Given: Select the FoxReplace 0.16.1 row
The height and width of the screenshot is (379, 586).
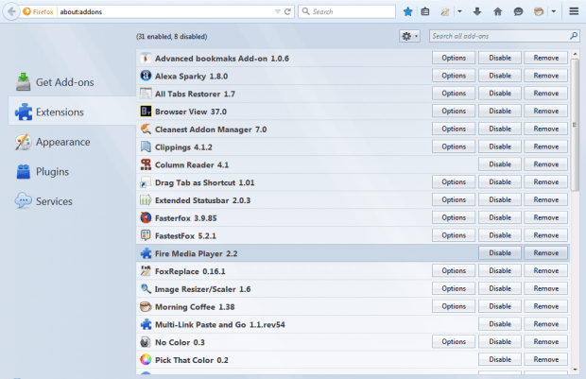Looking at the screenshot, I should click(x=353, y=271).
